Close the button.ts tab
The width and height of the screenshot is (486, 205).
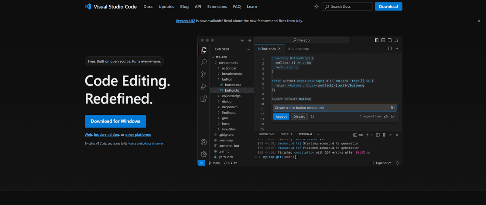click(x=279, y=49)
